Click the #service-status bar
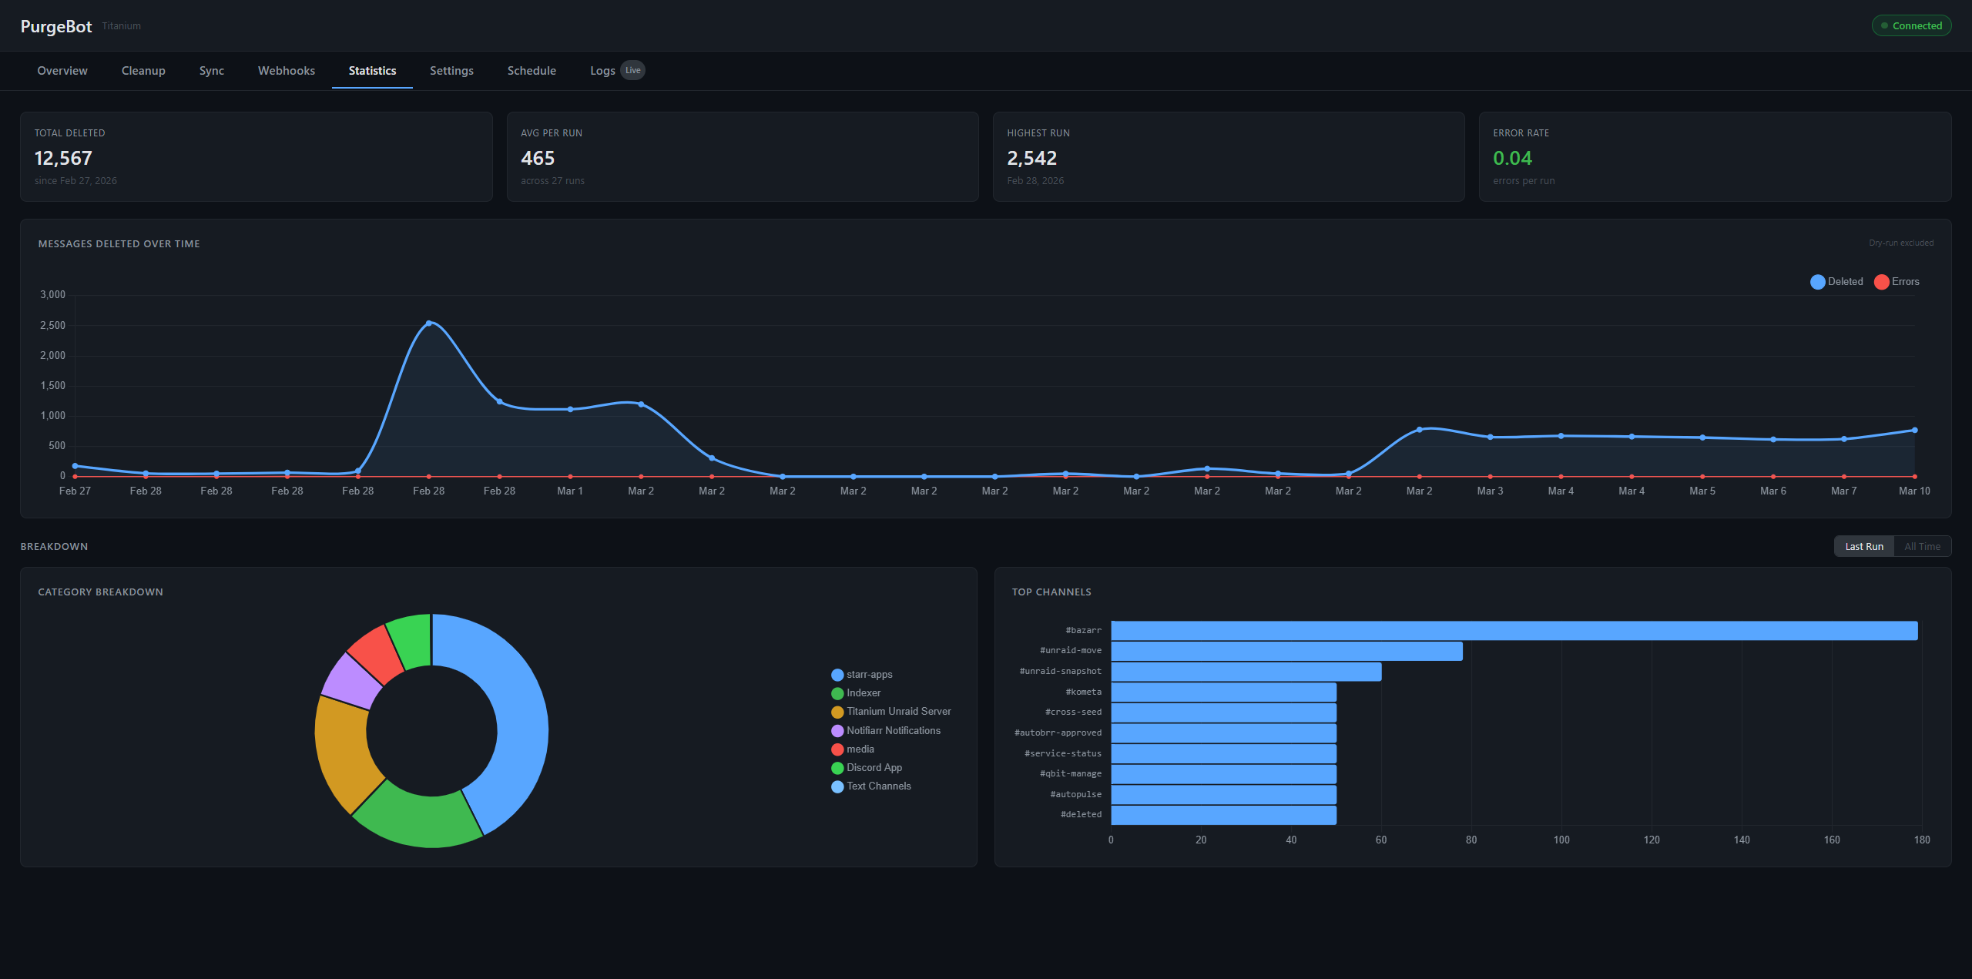This screenshot has width=1972, height=979. (x=1224, y=754)
